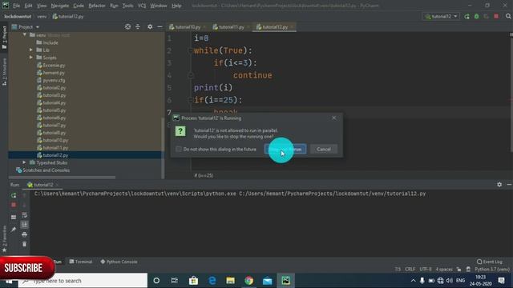Hide the Project panel with the minus icon
The height and width of the screenshot is (288, 513).
160,26
